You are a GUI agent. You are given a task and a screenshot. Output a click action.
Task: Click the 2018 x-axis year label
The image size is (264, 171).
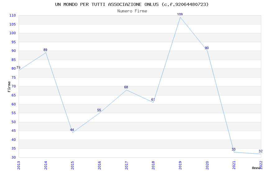point(153,165)
